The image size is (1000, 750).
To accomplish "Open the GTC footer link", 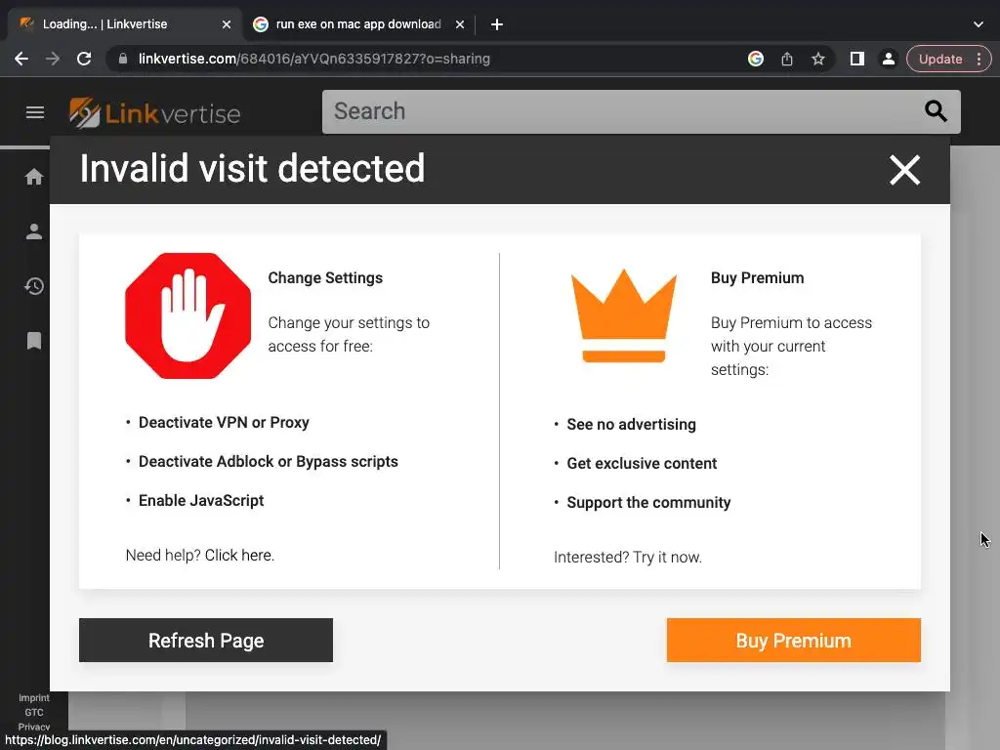I will [34, 712].
